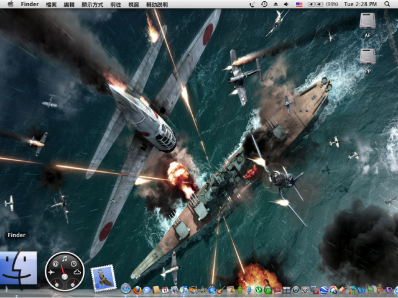Launch uTorrent from the Dock
398x298 pixels.
point(259,290)
